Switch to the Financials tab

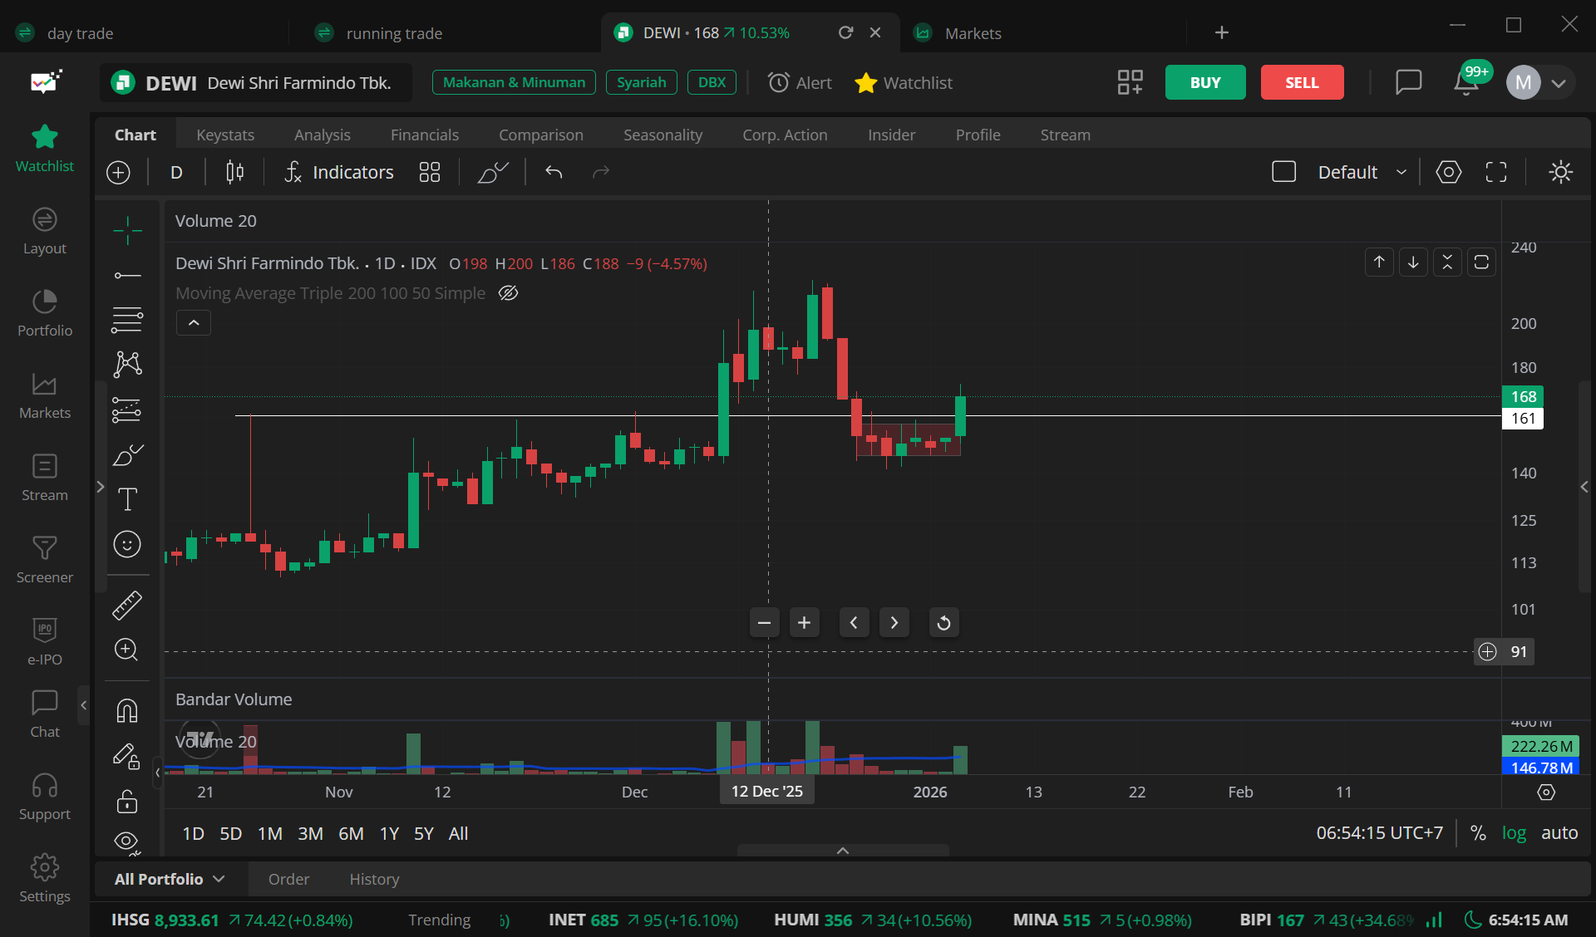tap(425, 135)
